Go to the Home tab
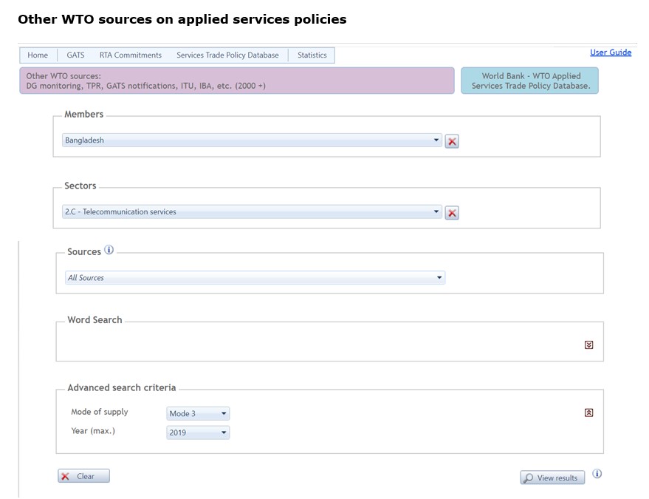Screen dimensions: 649x499 coord(38,55)
